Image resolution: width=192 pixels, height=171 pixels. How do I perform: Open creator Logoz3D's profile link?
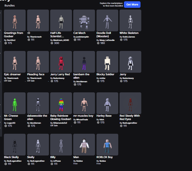[x=11, y=123]
